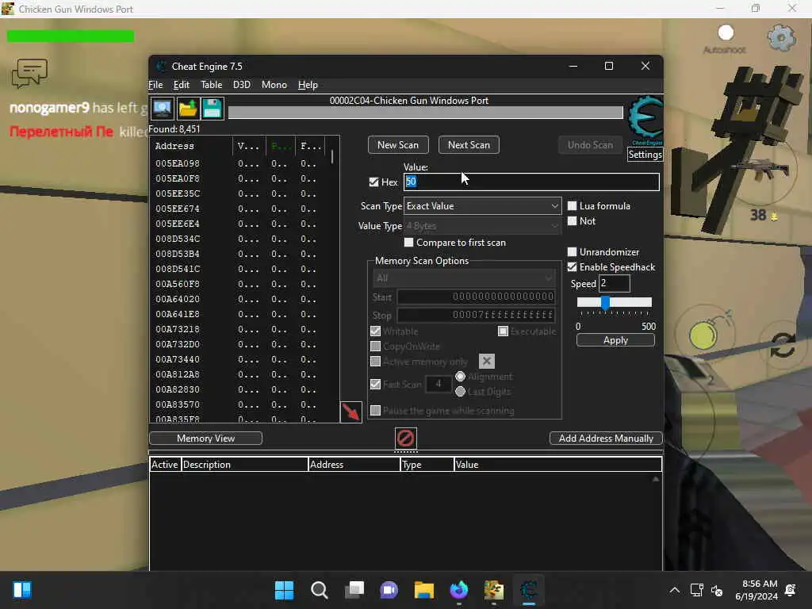Tap the yellow grenade button in game
The width and height of the screenshot is (812, 609).
(x=703, y=336)
